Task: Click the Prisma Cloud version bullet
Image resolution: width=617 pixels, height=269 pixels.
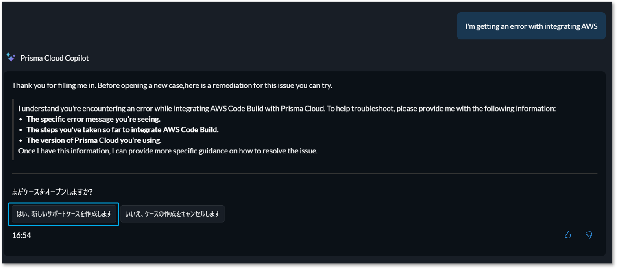Action: (94, 140)
